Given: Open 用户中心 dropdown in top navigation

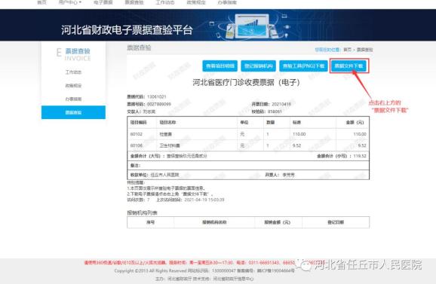Looking at the screenshot, I should point(70,2).
